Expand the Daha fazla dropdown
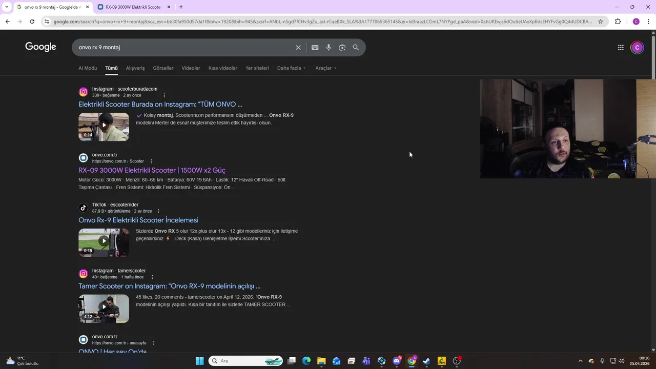656x369 pixels. pos(291,68)
